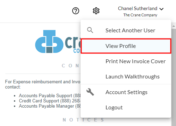
Task: Click the scrollbar up arrow
Action: pos(174,26)
